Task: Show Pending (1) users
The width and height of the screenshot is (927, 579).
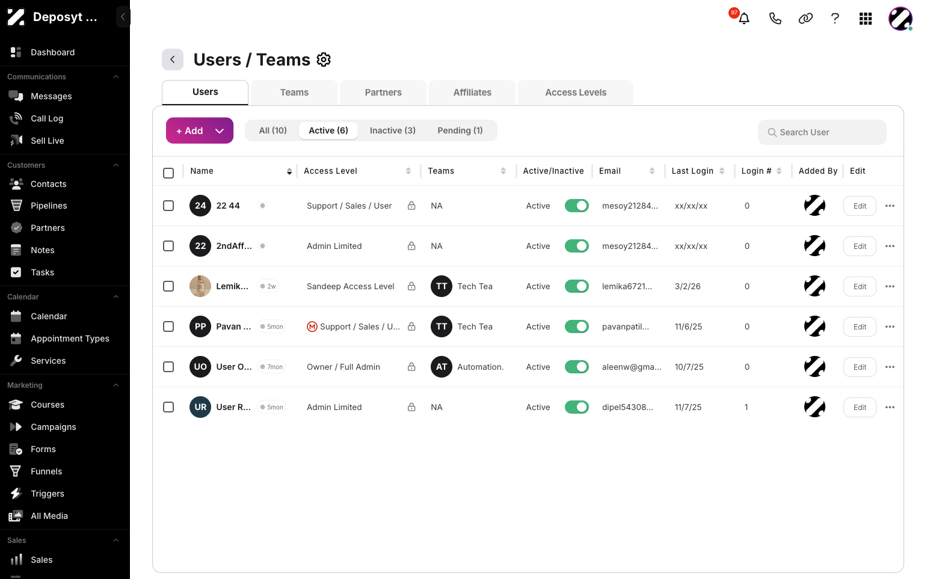Action: (x=460, y=130)
